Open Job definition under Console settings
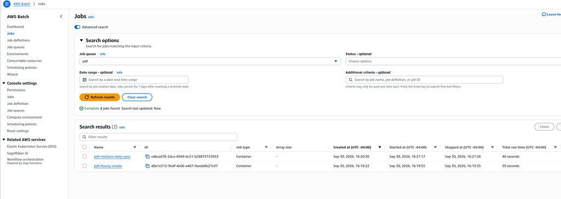 (18, 104)
